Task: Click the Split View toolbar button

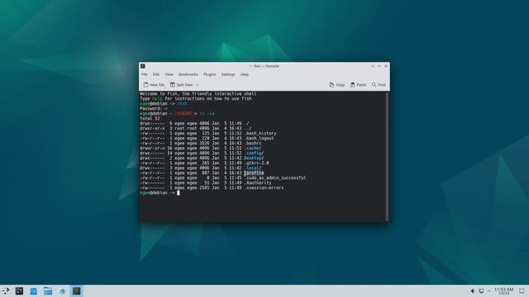Action: (182, 85)
